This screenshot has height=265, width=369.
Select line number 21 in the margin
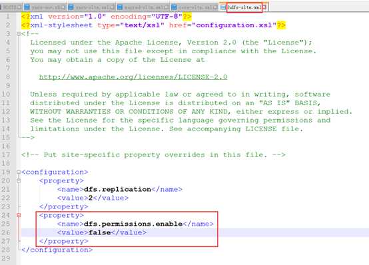[6, 189]
